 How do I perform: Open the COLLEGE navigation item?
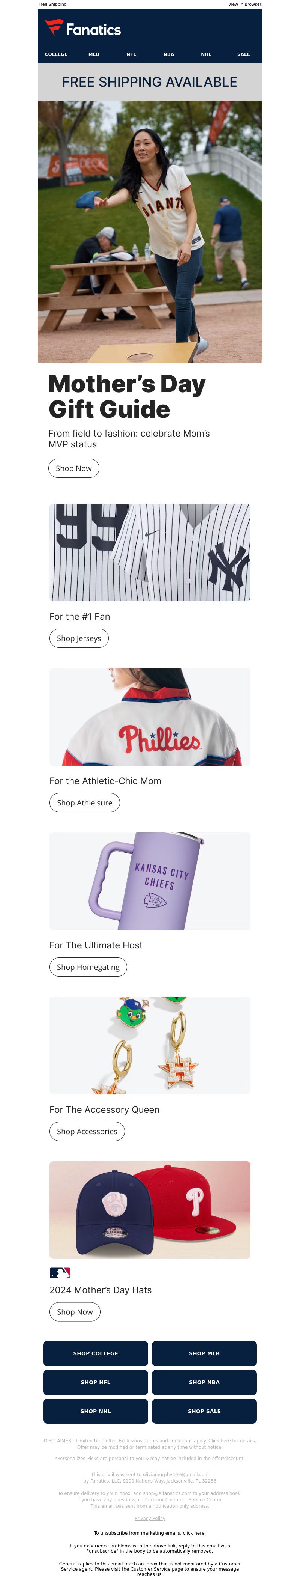pos(56,54)
